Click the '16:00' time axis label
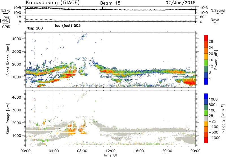 (x=139, y=151)
